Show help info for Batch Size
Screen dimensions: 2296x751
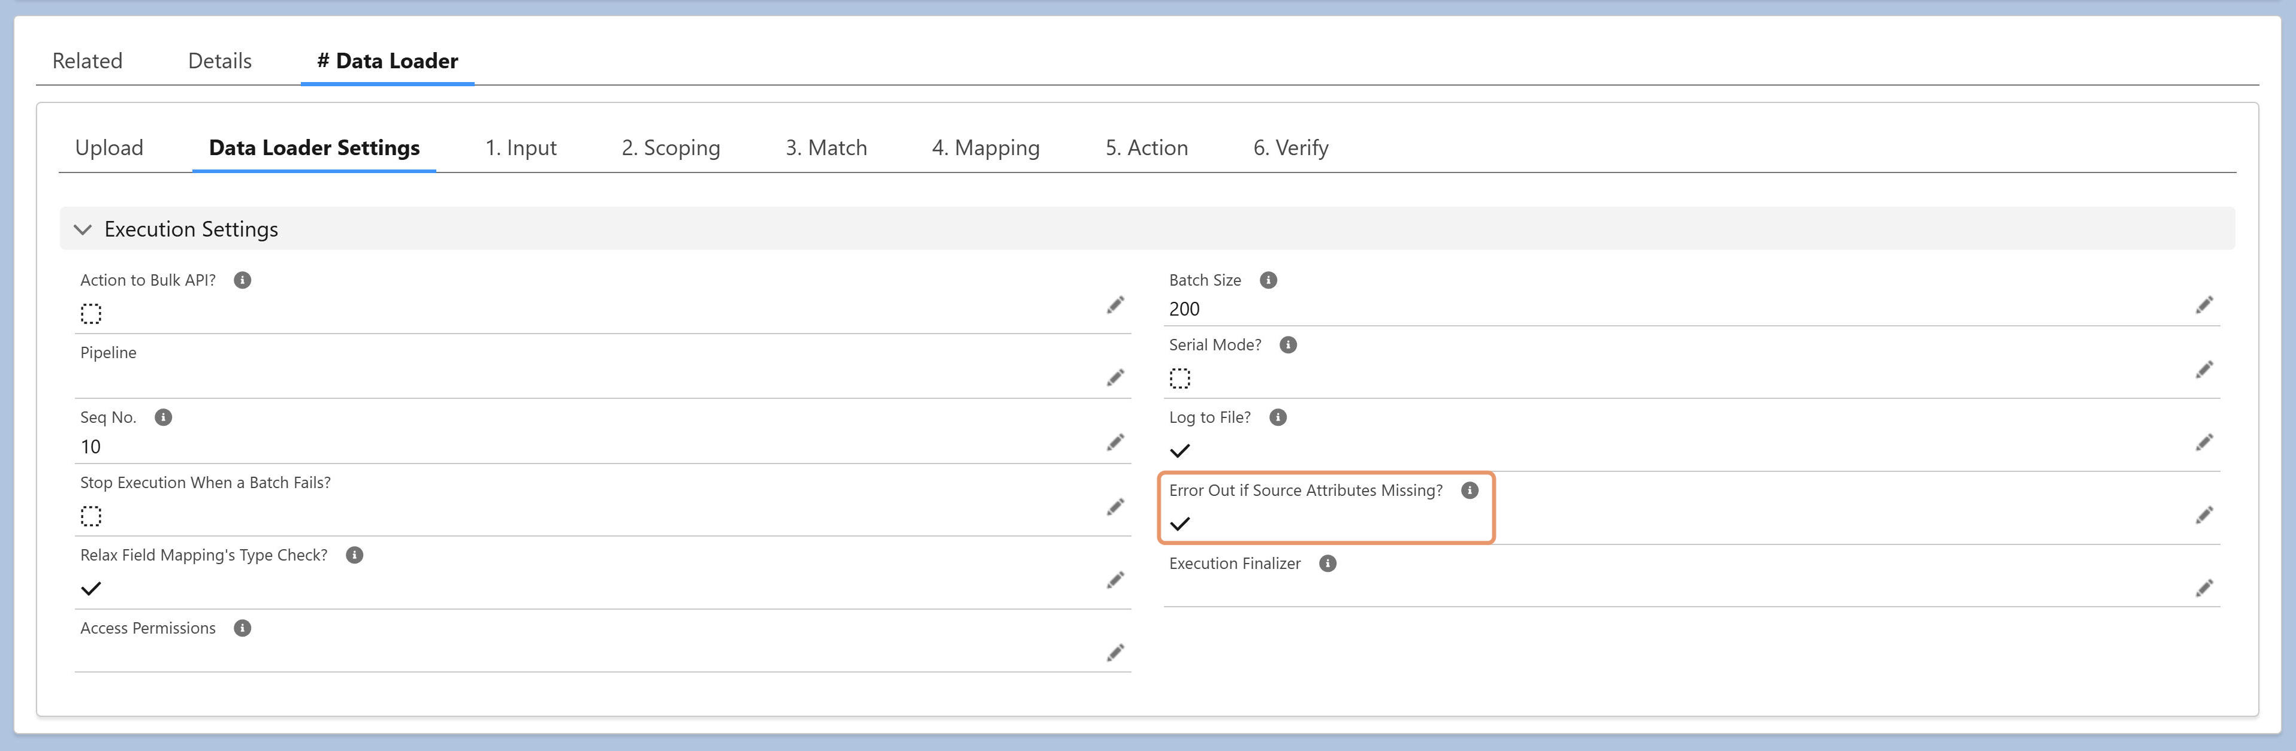click(1268, 280)
